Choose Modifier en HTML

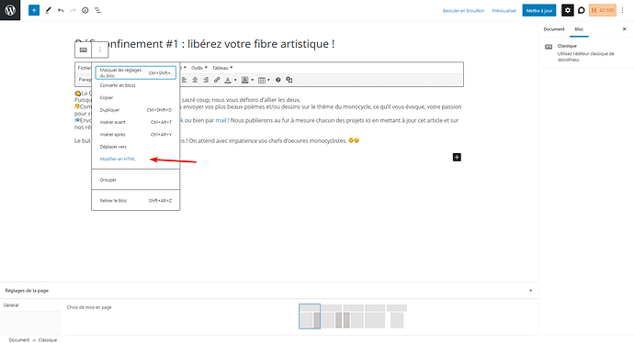pos(136,159)
